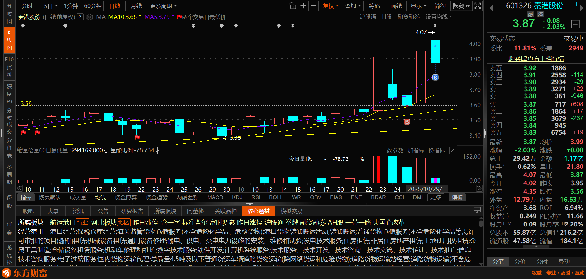Open the help question mark next to 秦港股份
586x279 pixels.
point(80,17)
